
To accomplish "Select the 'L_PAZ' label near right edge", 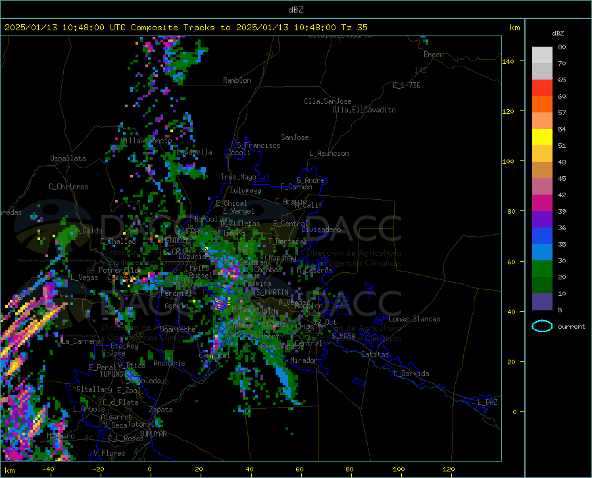I will click(487, 402).
